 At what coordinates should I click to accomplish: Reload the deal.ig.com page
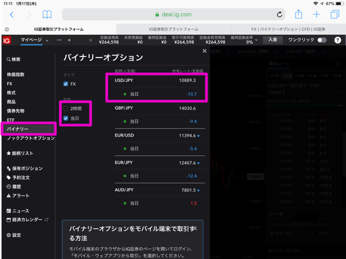(x=279, y=15)
